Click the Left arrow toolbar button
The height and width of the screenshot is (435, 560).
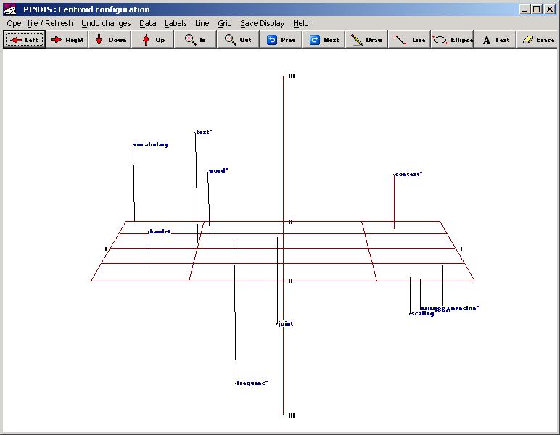tap(25, 40)
